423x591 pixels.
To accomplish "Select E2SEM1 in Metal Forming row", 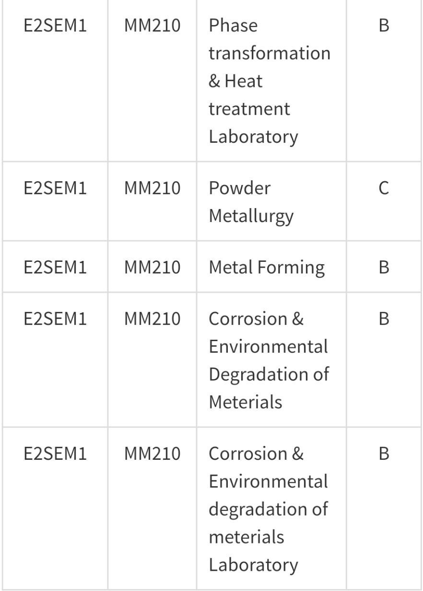I will pyautogui.click(x=55, y=267).
